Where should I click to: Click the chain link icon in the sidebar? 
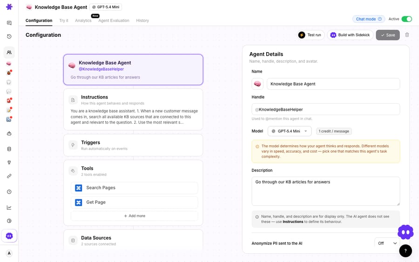pyautogui.click(x=9, y=176)
